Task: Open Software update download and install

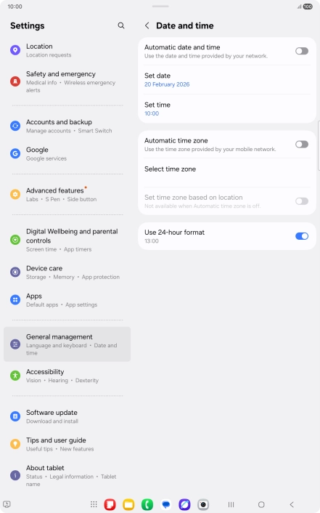Action: [67, 416]
